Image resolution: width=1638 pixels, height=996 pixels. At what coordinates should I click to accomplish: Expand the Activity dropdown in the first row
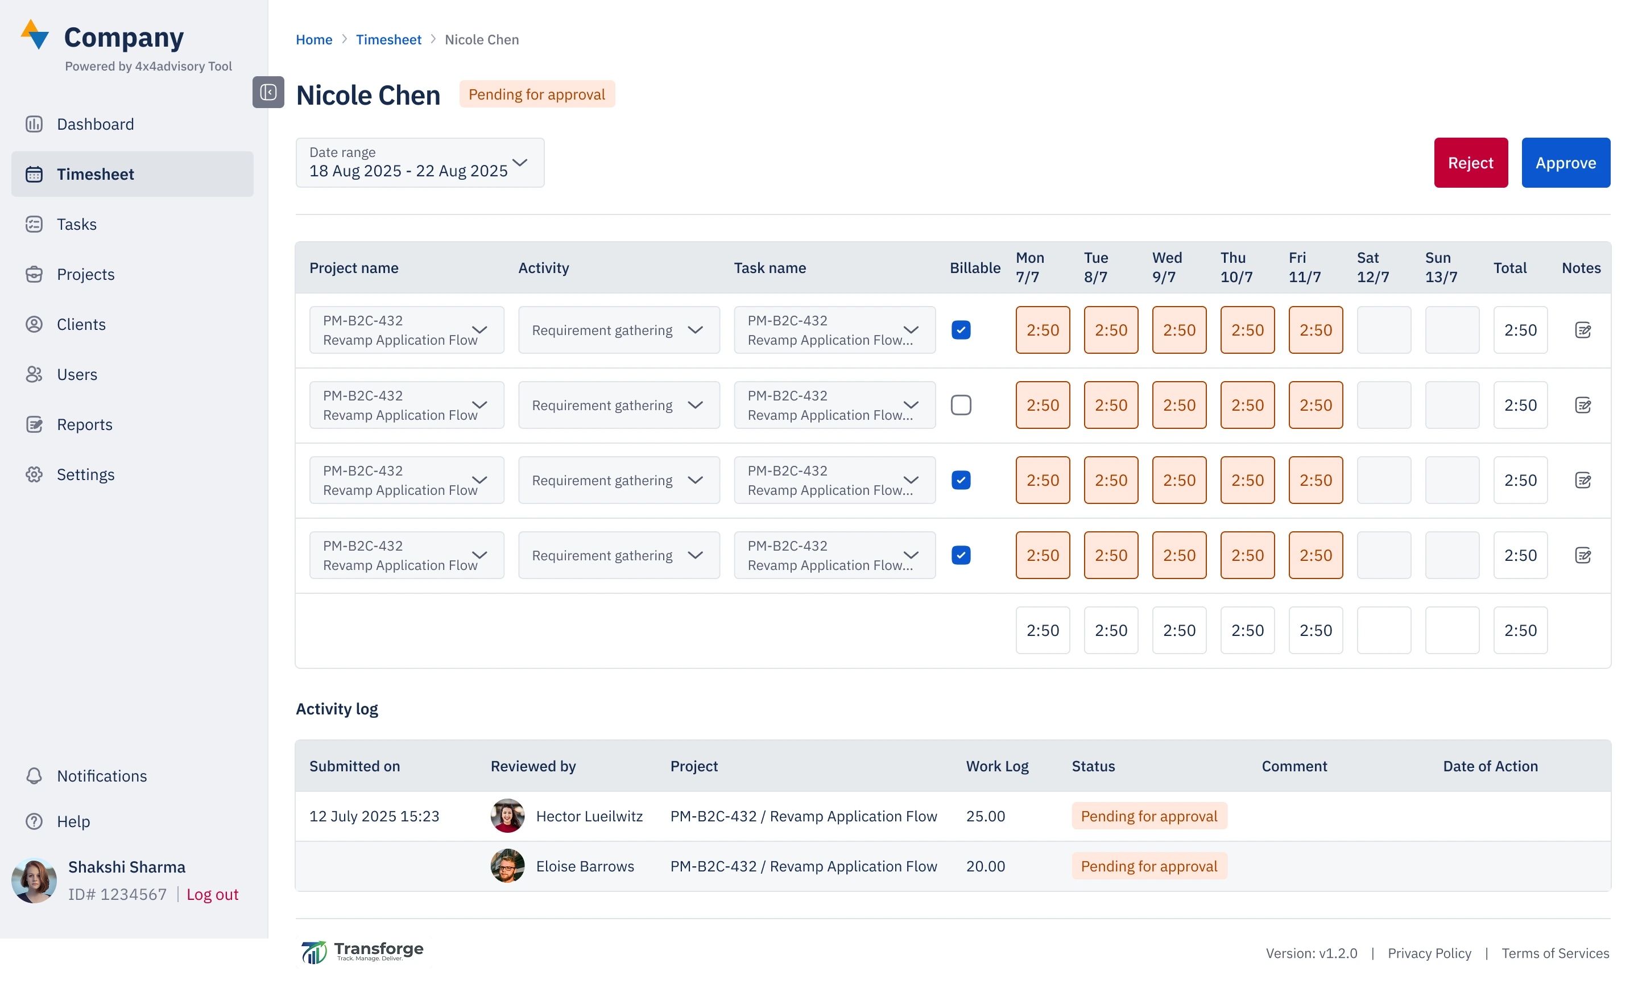coord(696,330)
